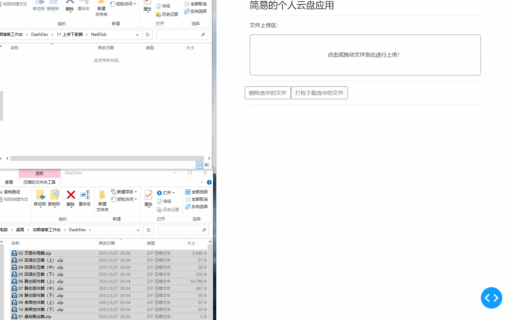Sort by 名称 column in DashDev window
513x320 pixels.
15,243
